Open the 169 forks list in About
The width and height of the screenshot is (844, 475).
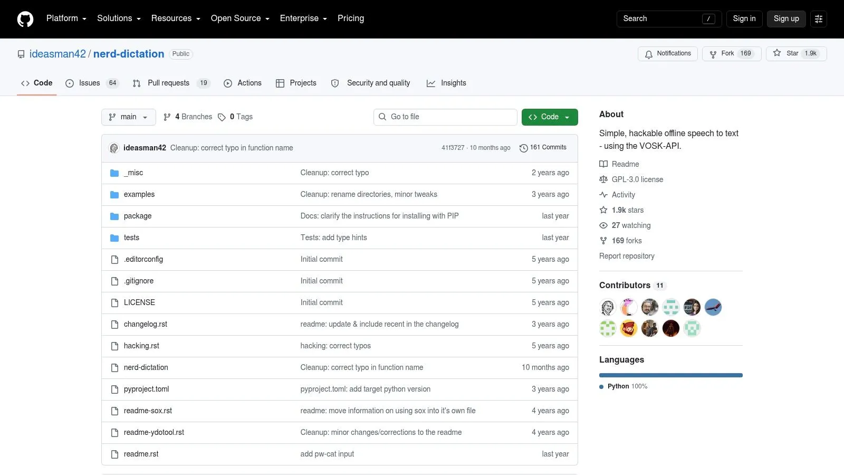click(621, 241)
